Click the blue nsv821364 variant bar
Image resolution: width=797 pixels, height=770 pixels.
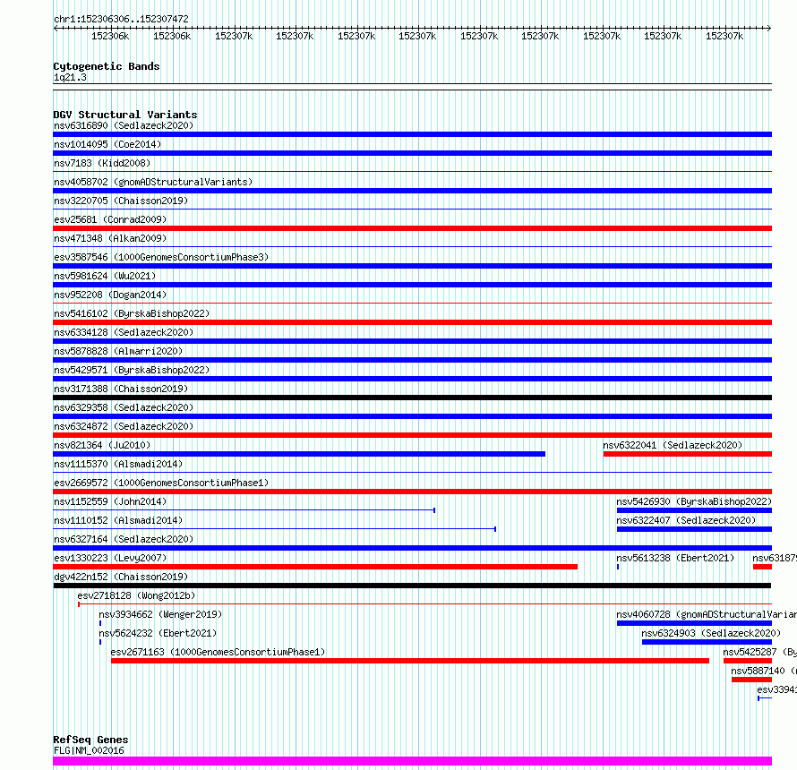tap(299, 454)
